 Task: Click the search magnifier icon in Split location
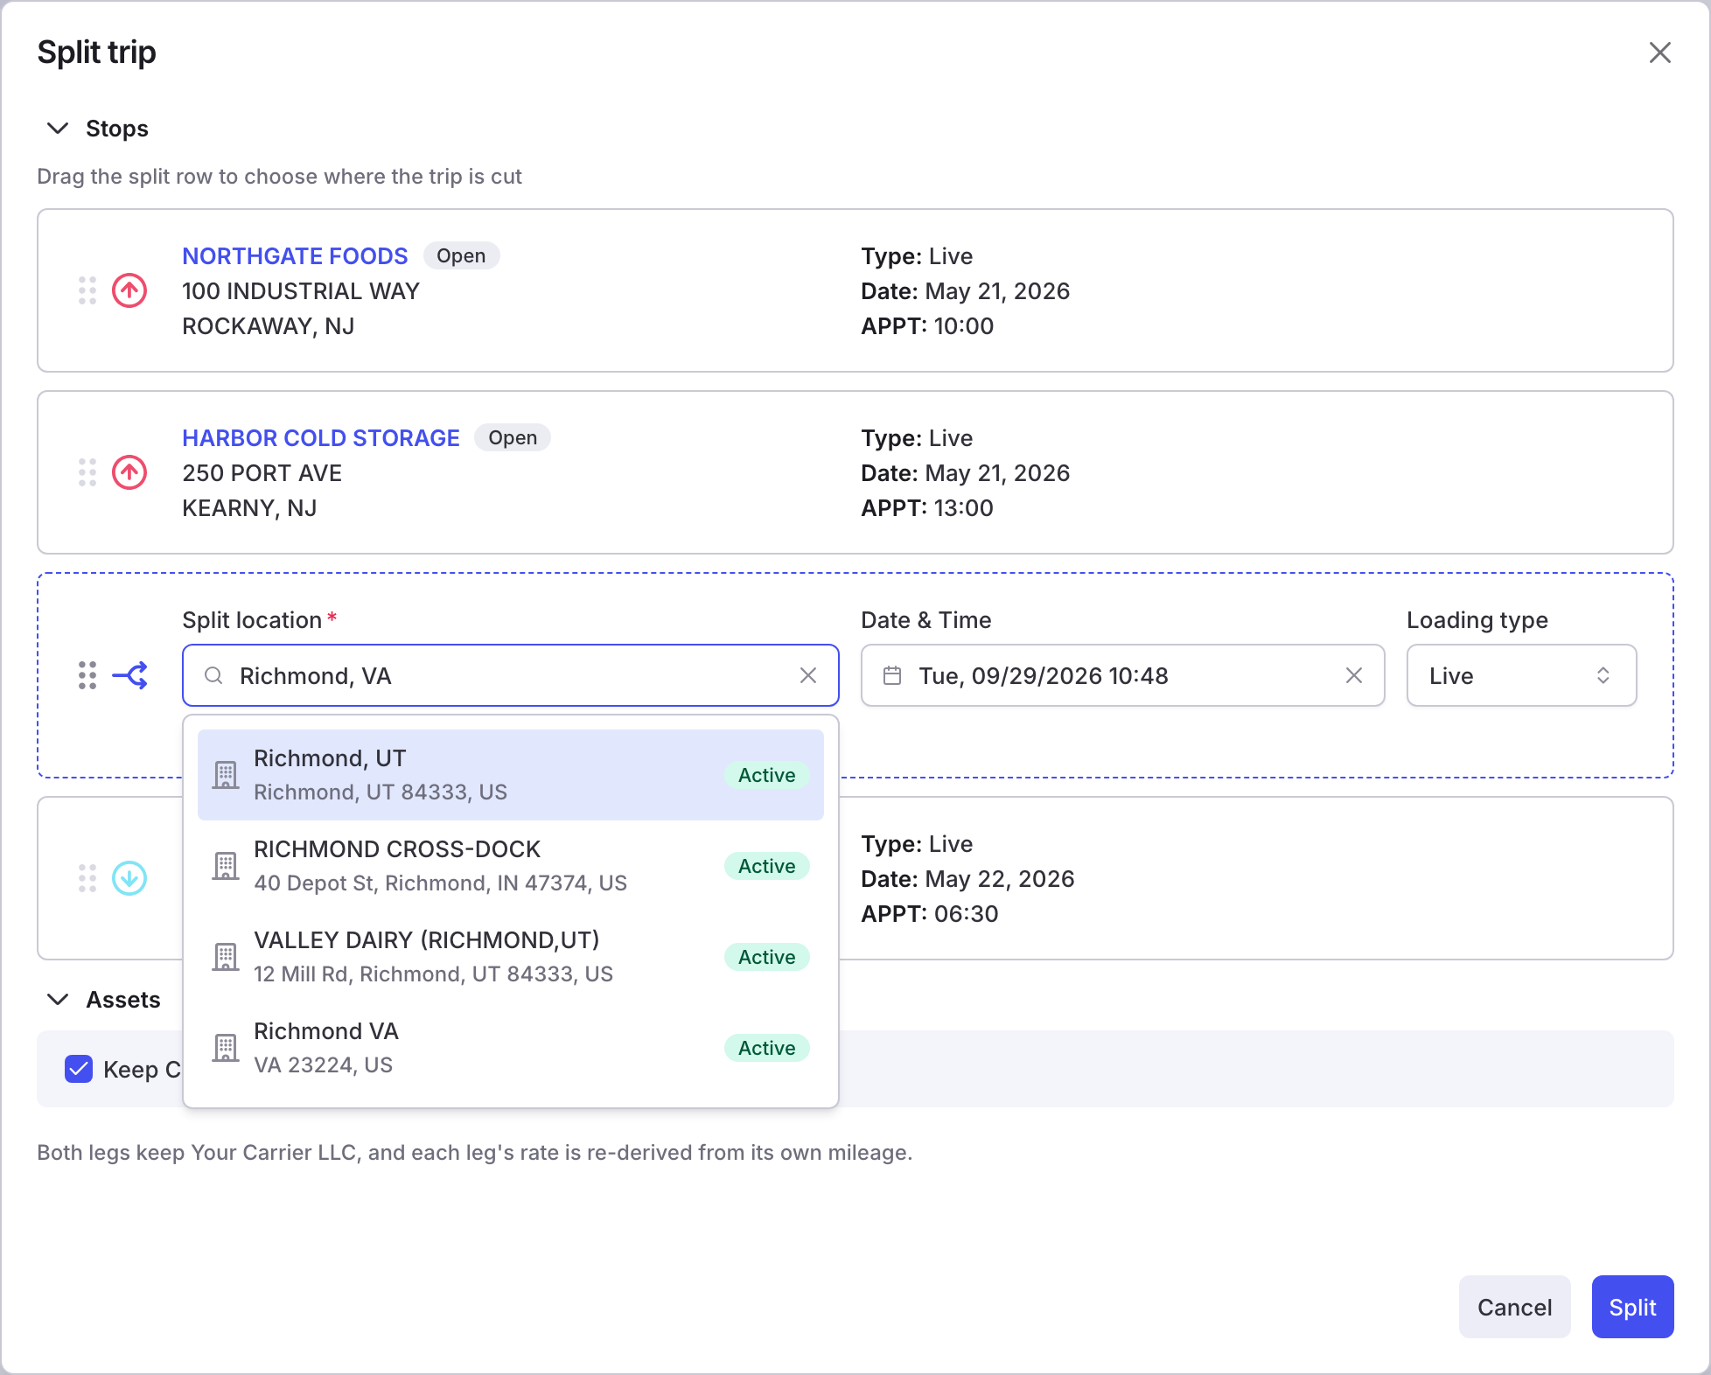click(213, 675)
